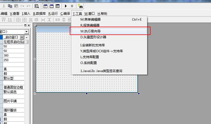Run the program with the play icon
This screenshot has width=211, height=124.
[x=66, y=6]
